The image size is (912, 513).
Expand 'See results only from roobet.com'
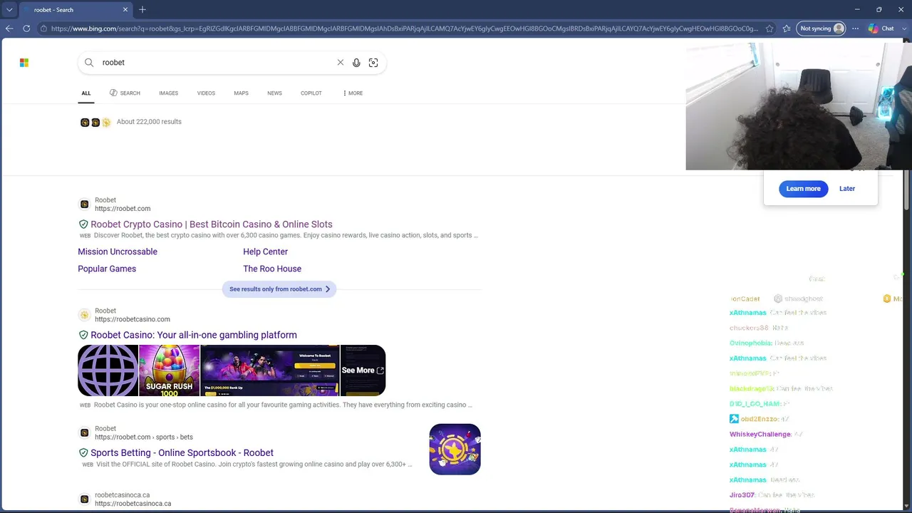[x=279, y=289]
